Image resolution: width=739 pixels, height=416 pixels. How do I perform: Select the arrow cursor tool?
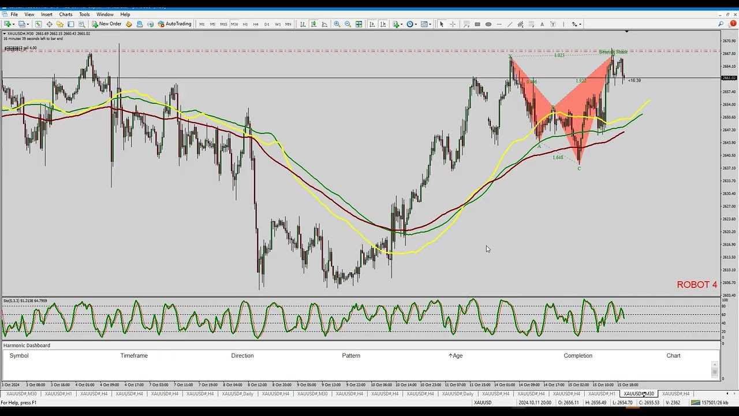point(442,24)
